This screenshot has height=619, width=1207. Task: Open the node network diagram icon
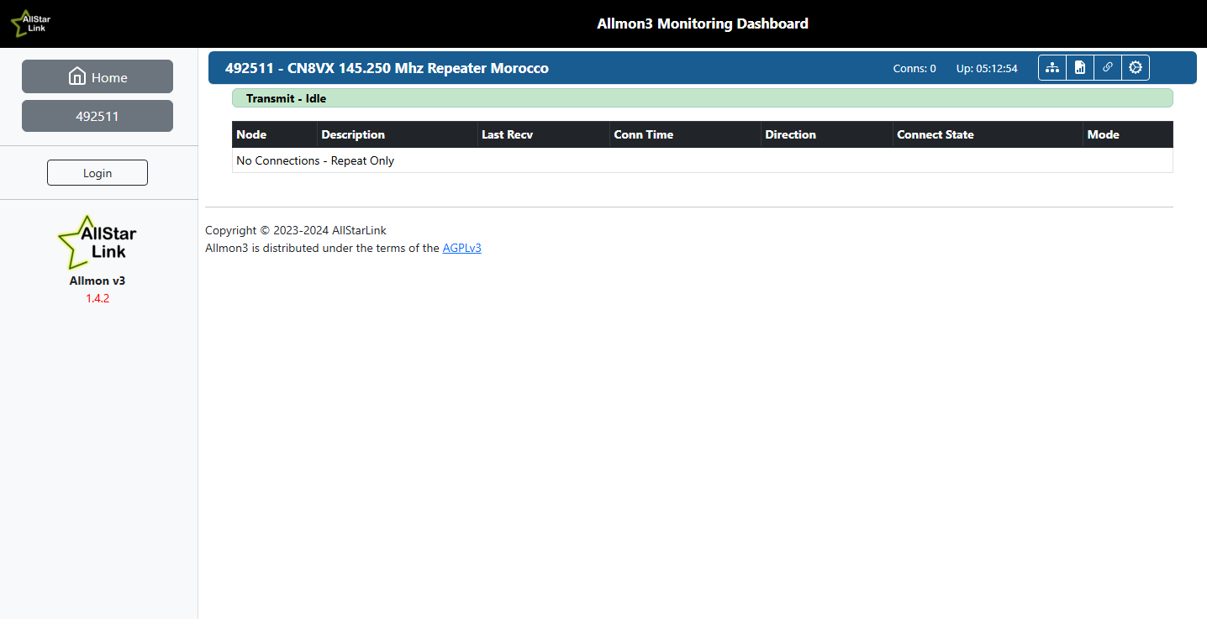pos(1052,68)
